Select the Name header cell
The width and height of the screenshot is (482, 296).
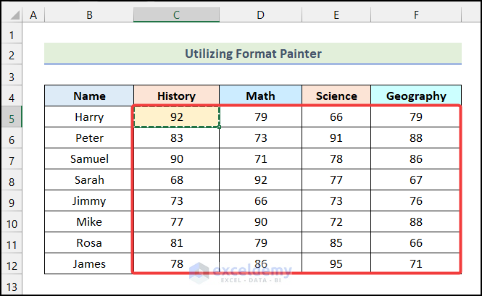click(89, 96)
